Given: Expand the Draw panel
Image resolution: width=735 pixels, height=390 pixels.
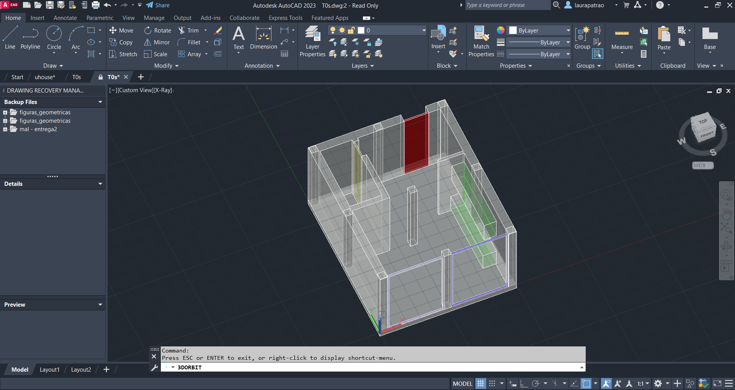Looking at the screenshot, I should 53,66.
